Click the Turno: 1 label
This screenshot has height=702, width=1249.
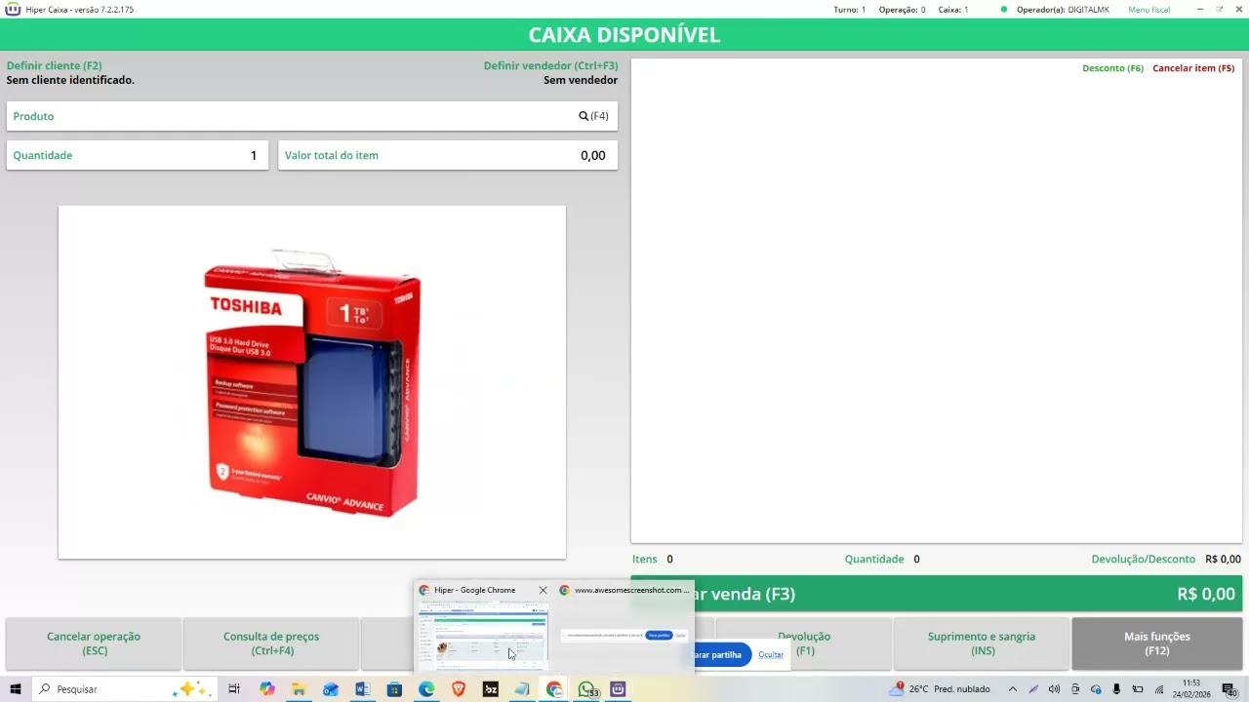point(849,10)
